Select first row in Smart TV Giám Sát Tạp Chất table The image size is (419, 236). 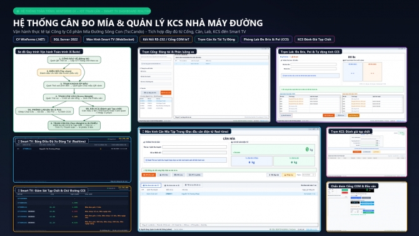click(72, 198)
